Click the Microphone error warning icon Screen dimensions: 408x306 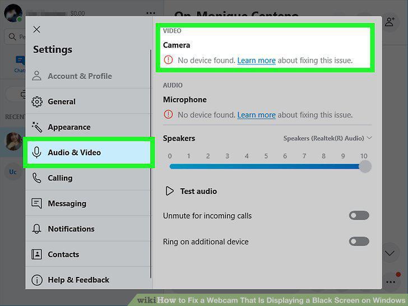(168, 114)
